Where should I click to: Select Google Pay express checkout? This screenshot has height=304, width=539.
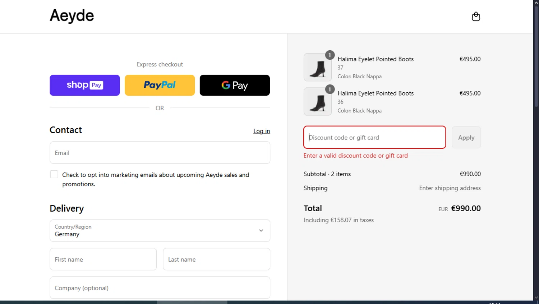tap(235, 85)
